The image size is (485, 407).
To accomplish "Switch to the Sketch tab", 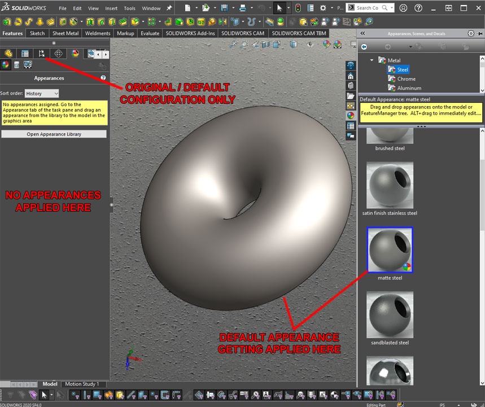I will [x=37, y=33].
